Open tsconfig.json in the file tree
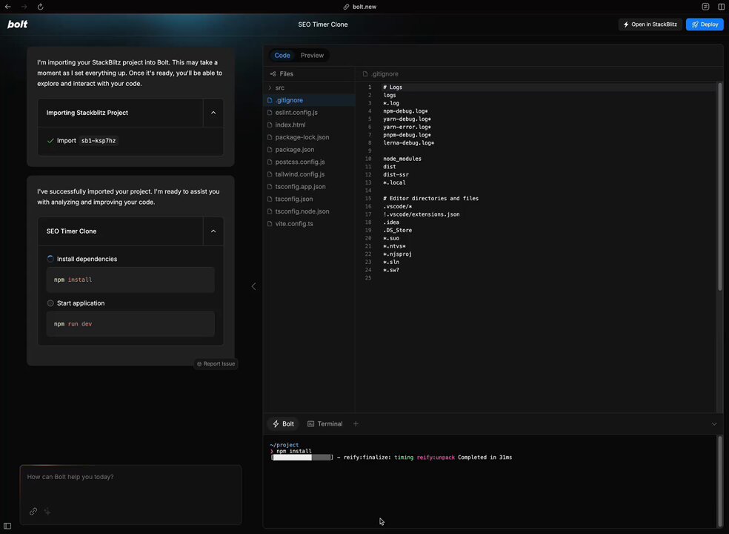This screenshot has height=534, width=729. click(309, 199)
